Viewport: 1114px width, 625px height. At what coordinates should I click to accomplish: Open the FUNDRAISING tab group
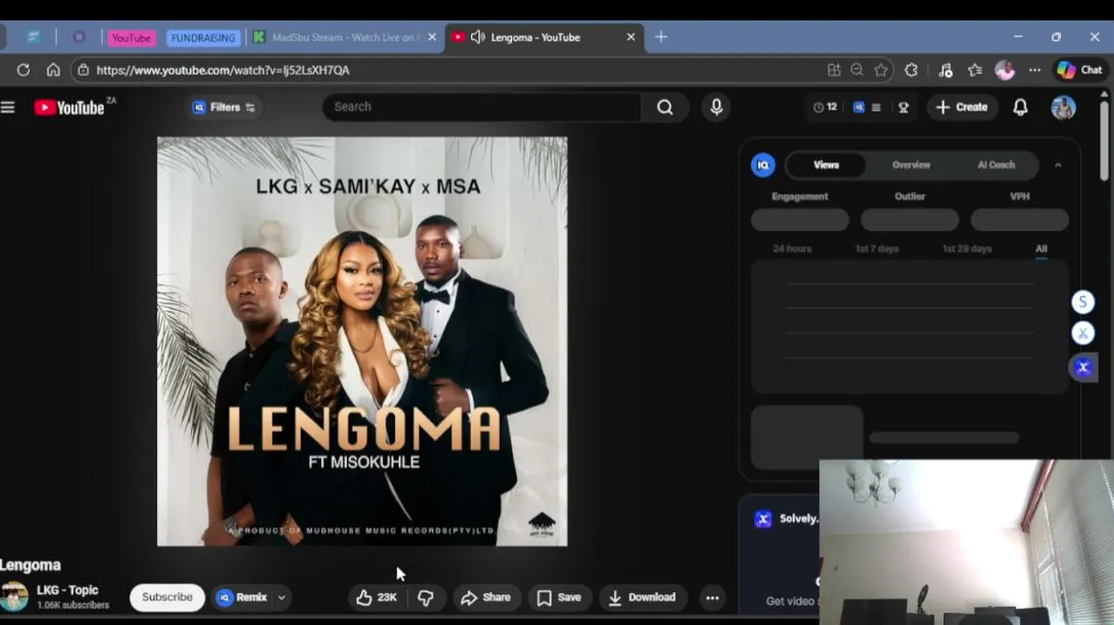[x=203, y=38]
